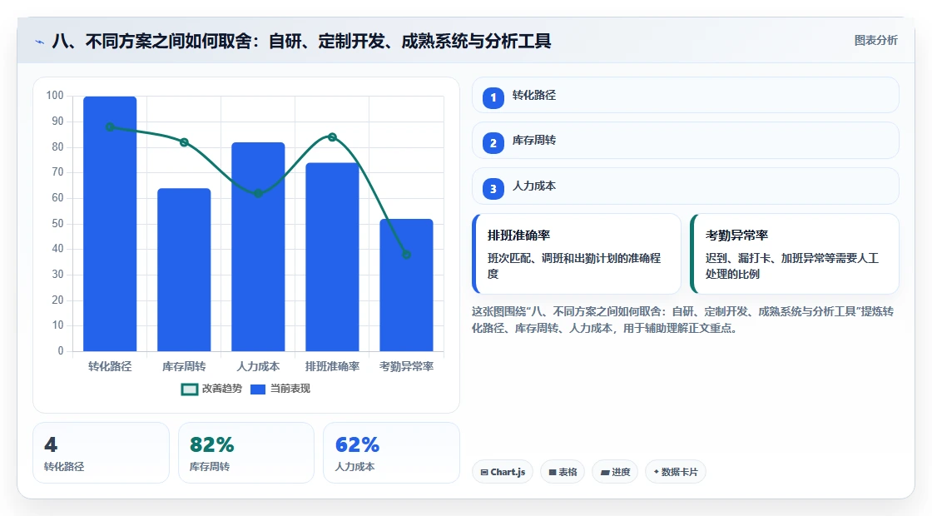Viewport: 932px width, 516px height.
Task: Click the 100 y-axis value
Action: pos(55,96)
